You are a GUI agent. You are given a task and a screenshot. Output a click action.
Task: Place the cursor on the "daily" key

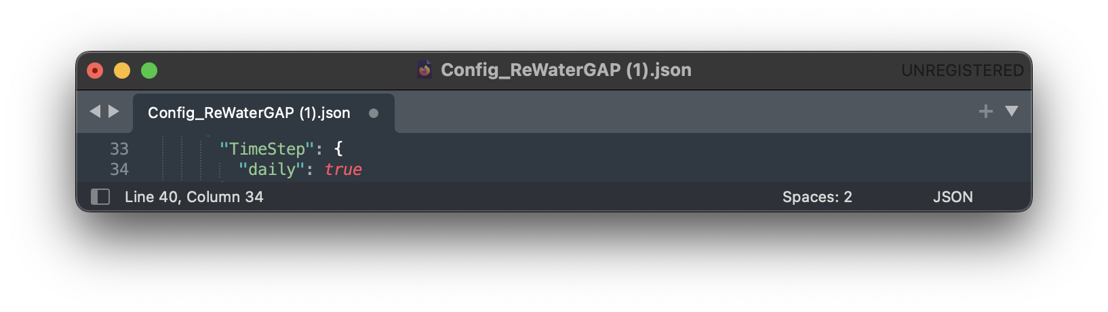click(272, 169)
